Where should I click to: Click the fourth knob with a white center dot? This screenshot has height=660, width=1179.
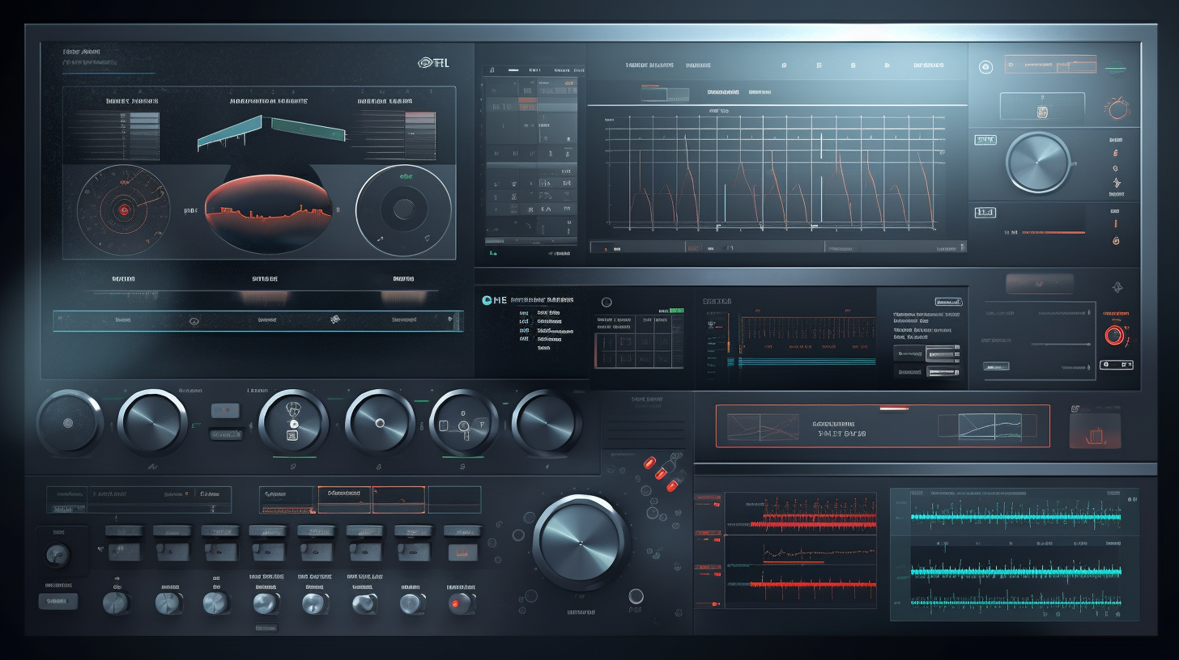pos(379,422)
